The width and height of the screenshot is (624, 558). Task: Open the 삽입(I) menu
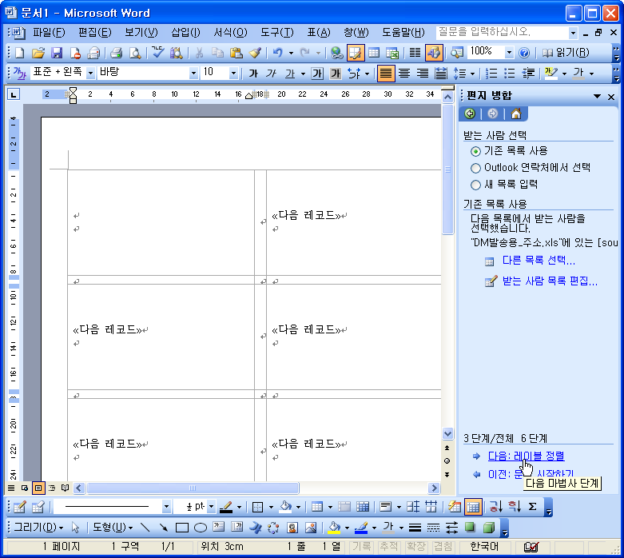pos(185,32)
